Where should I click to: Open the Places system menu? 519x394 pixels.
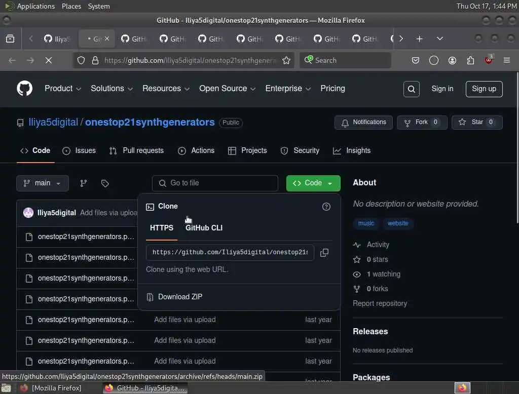point(71,6)
